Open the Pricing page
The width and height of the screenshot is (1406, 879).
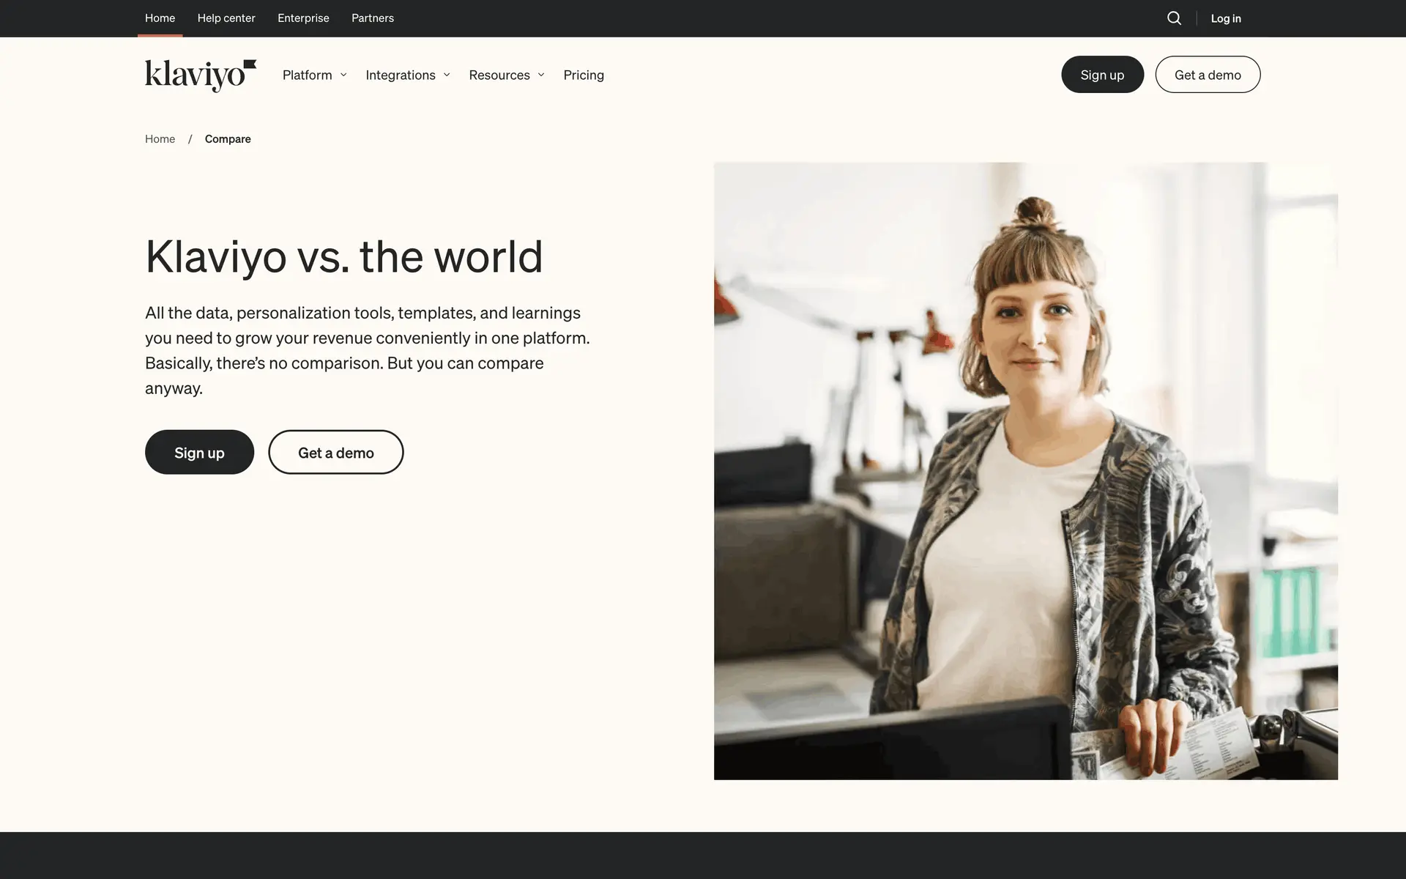point(584,75)
